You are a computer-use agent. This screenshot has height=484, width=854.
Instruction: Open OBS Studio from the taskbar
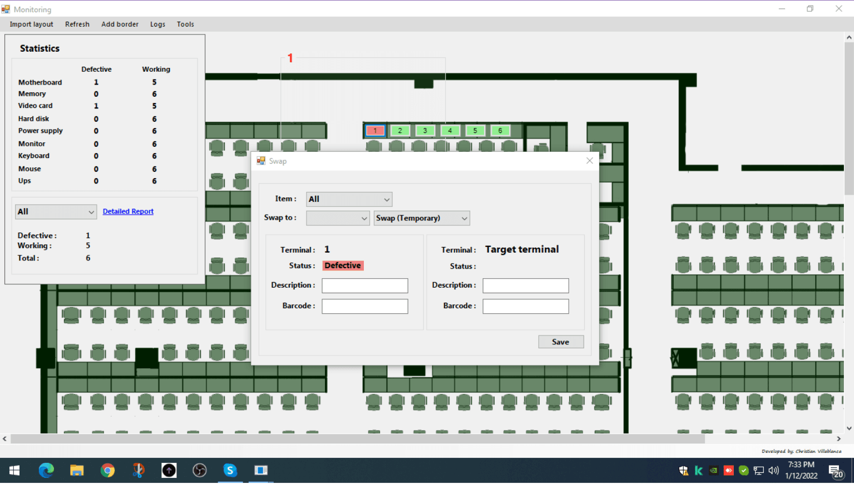pyautogui.click(x=199, y=470)
